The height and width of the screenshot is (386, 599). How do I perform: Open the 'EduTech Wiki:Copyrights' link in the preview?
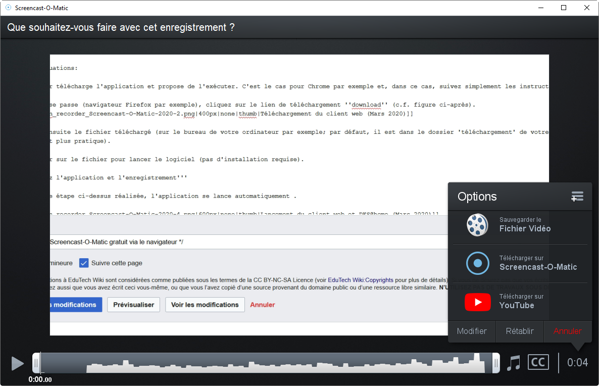point(360,280)
